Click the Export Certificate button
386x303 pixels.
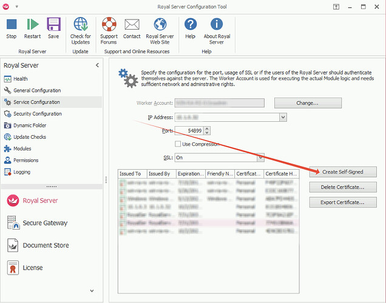point(342,202)
